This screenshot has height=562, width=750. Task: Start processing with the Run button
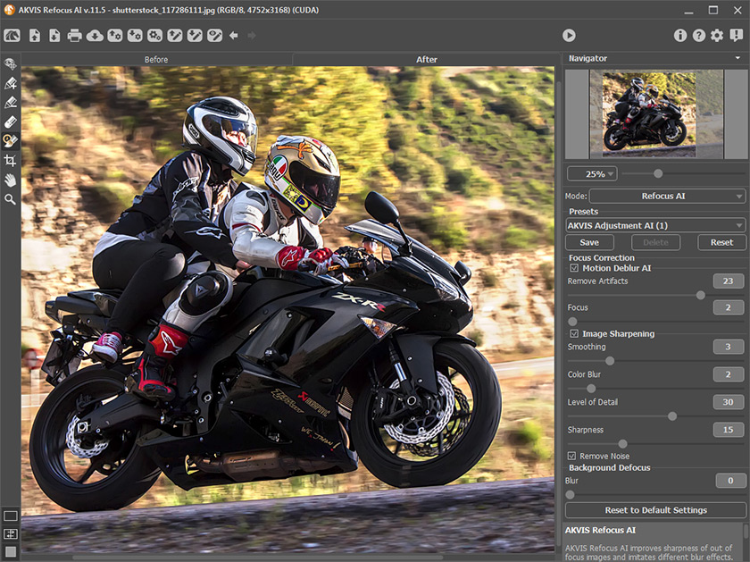tap(569, 36)
